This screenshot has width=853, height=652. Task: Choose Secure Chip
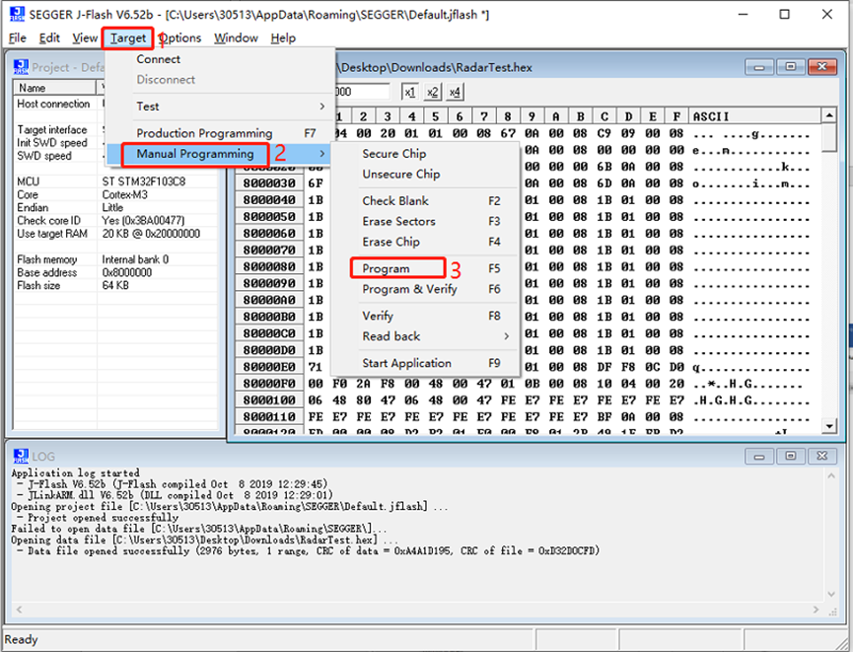coord(424,154)
